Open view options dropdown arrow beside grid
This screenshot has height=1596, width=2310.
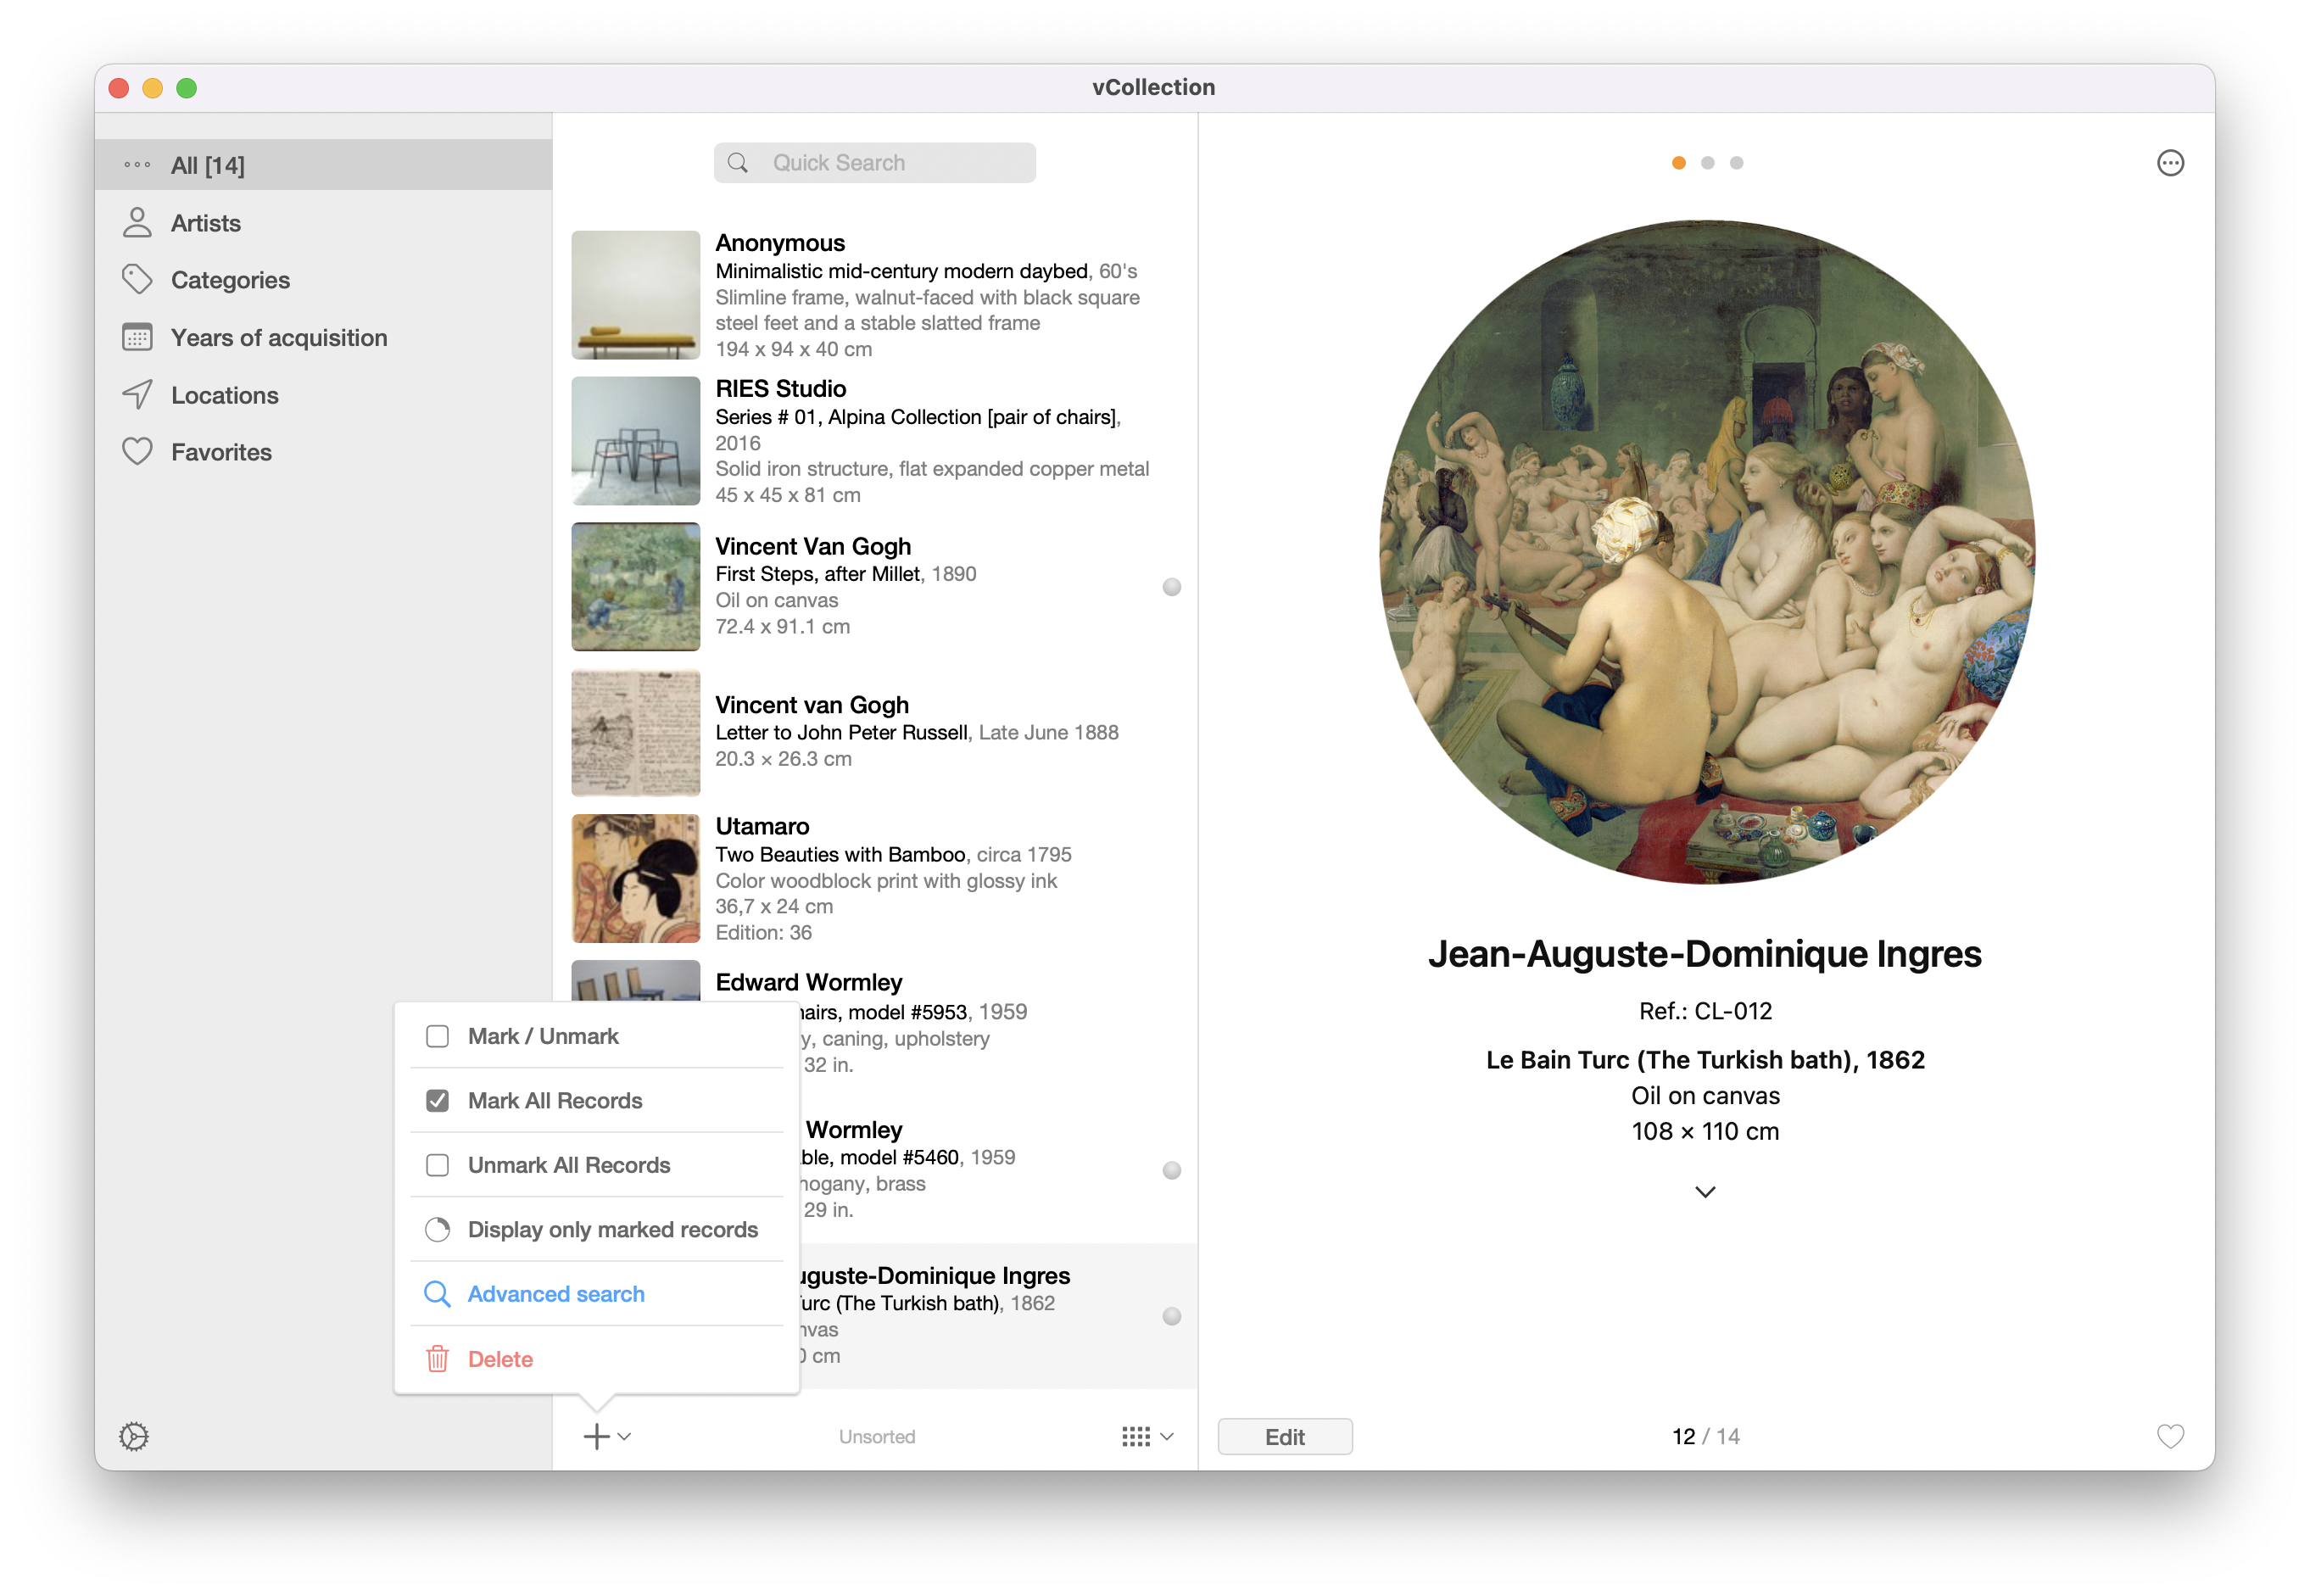pos(1167,1437)
